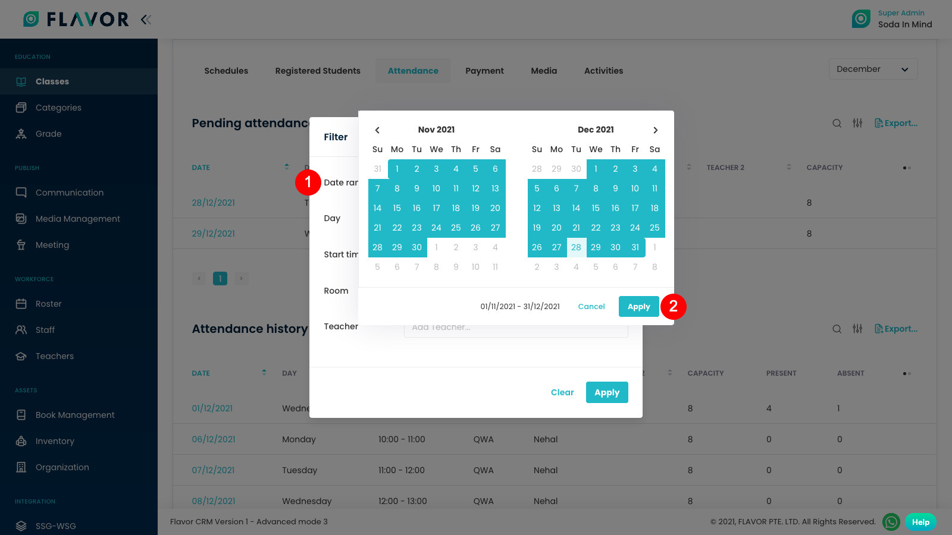Click Super Admin profile avatar
Screen dimensions: 952x535
pyautogui.click(x=861, y=19)
